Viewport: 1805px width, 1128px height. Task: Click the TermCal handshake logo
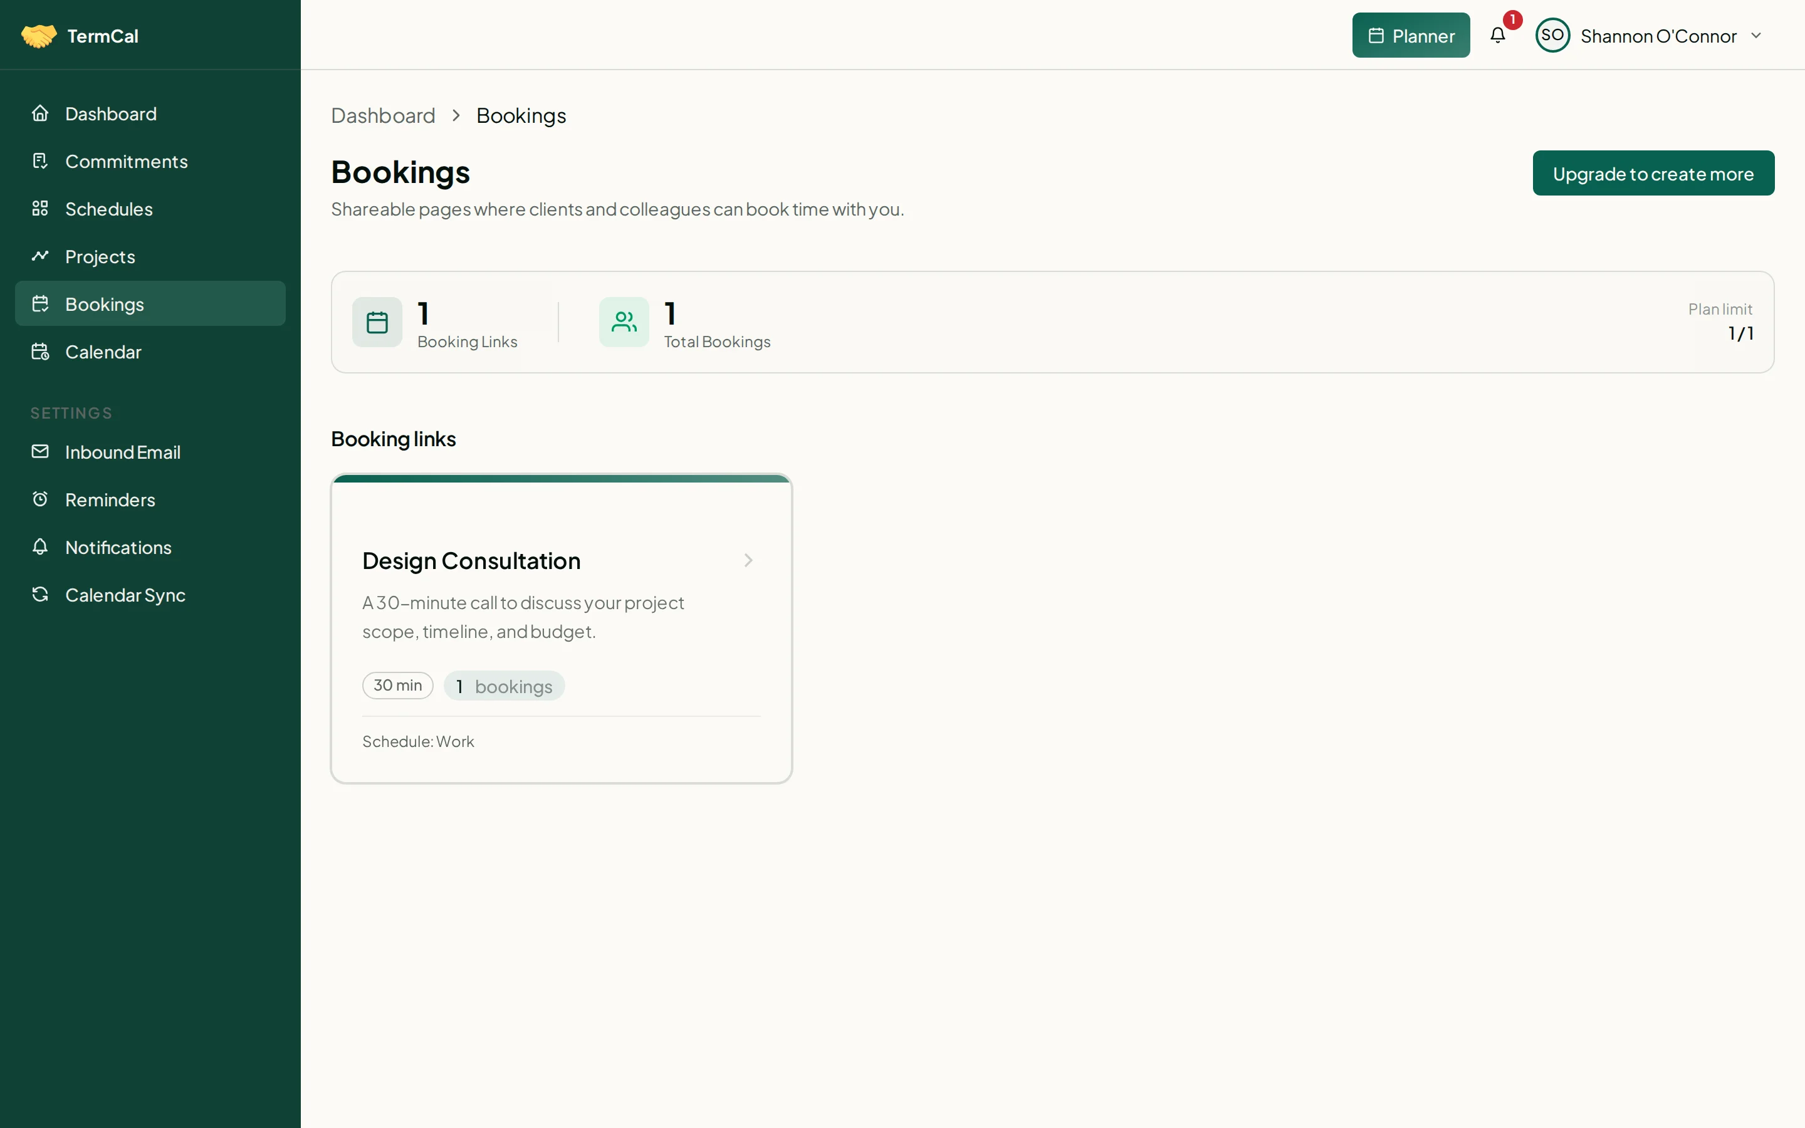click(x=39, y=35)
